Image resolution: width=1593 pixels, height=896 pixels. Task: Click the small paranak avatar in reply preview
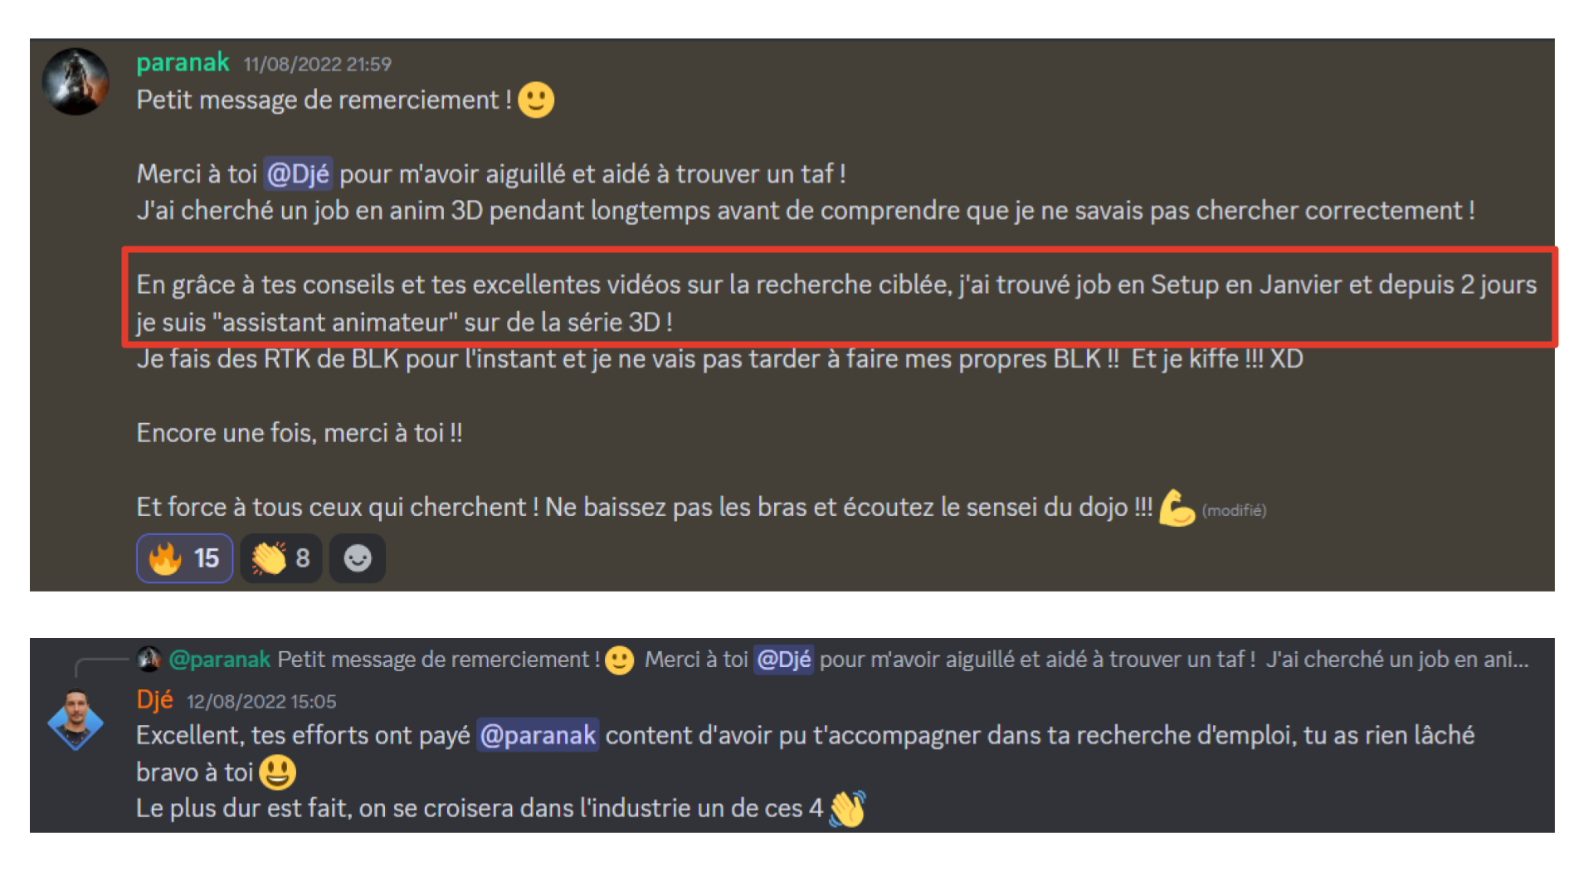point(149,659)
